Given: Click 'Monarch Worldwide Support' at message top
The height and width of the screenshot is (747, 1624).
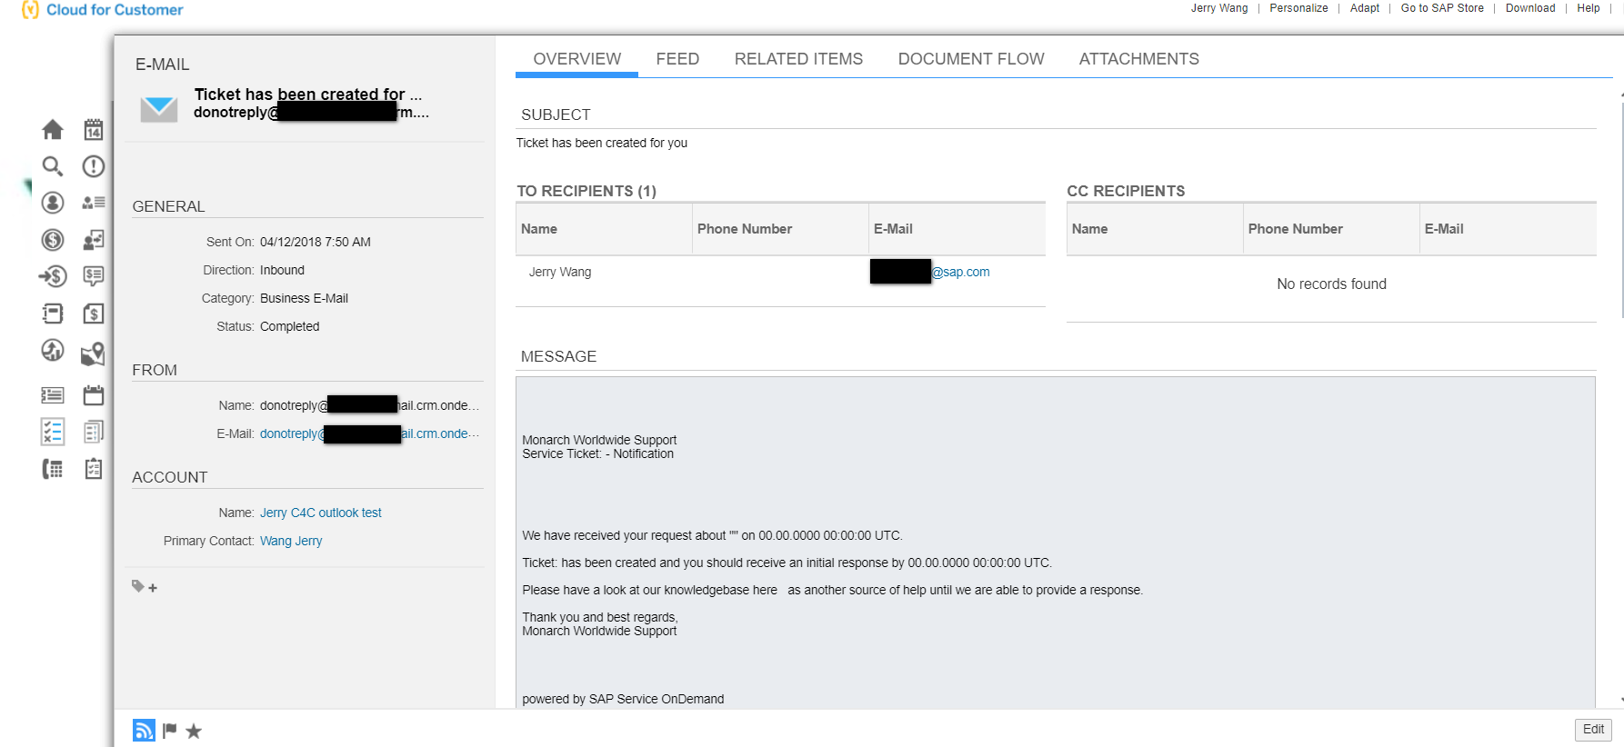Looking at the screenshot, I should pos(599,440).
